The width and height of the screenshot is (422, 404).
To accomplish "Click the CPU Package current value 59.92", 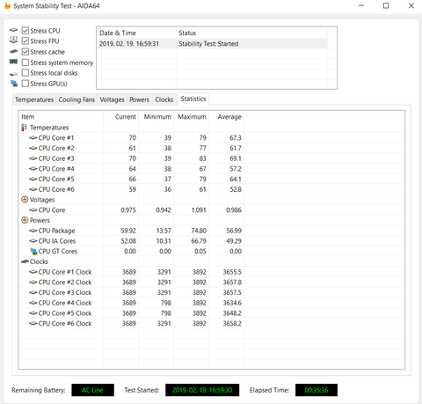I will (x=128, y=231).
